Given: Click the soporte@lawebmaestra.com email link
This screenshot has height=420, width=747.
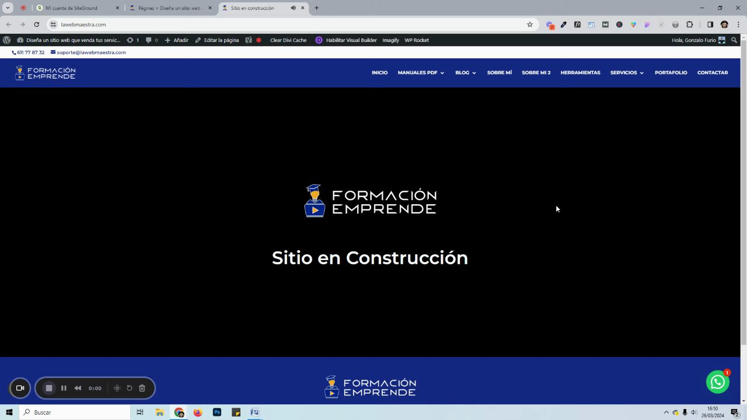Looking at the screenshot, I should 88,52.
